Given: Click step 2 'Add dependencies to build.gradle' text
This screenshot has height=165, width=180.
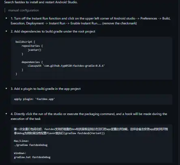Looking at the screenshot, I should [x=53, y=31].
